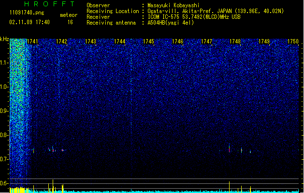Click the ICOM IC-575 53.7492 MHz USB text

194,17
